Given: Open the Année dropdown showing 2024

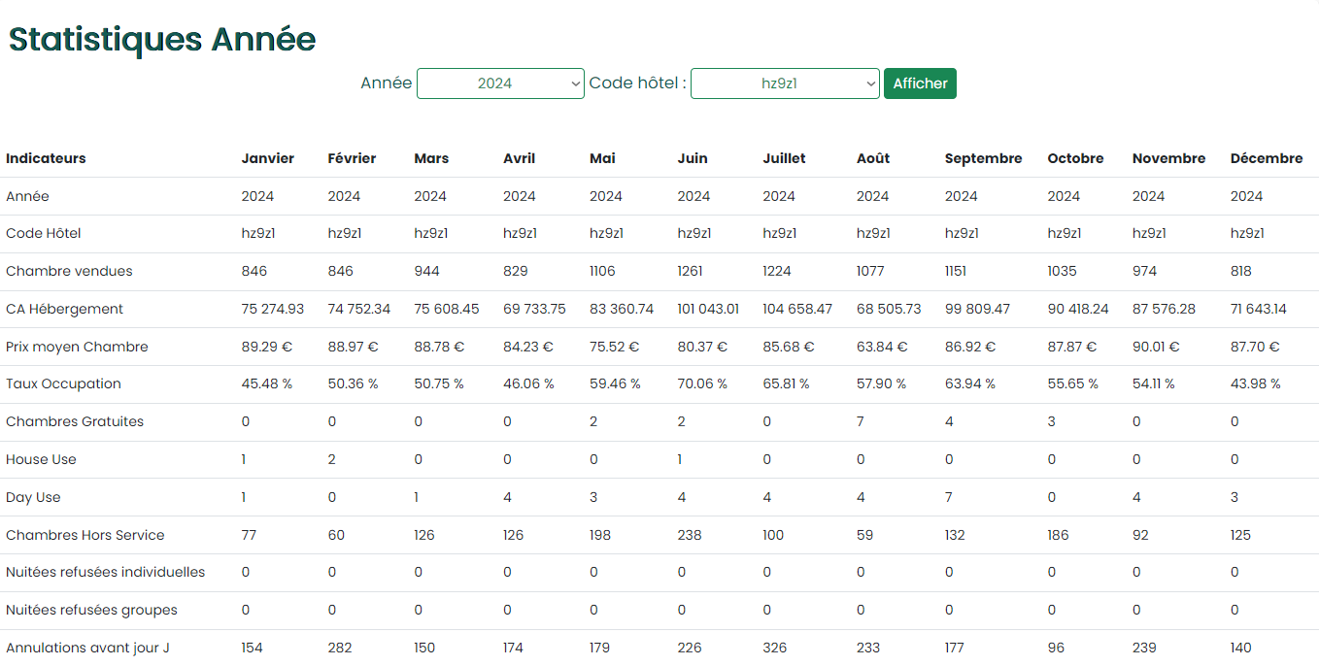Looking at the screenshot, I should point(500,83).
